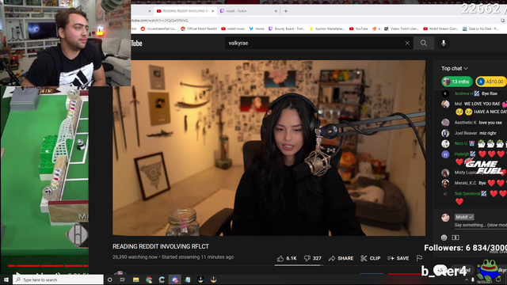This screenshot has height=285, width=507.
Task: Open the Auction Marketplace bookmark
Action: pyautogui.click(x=327, y=28)
